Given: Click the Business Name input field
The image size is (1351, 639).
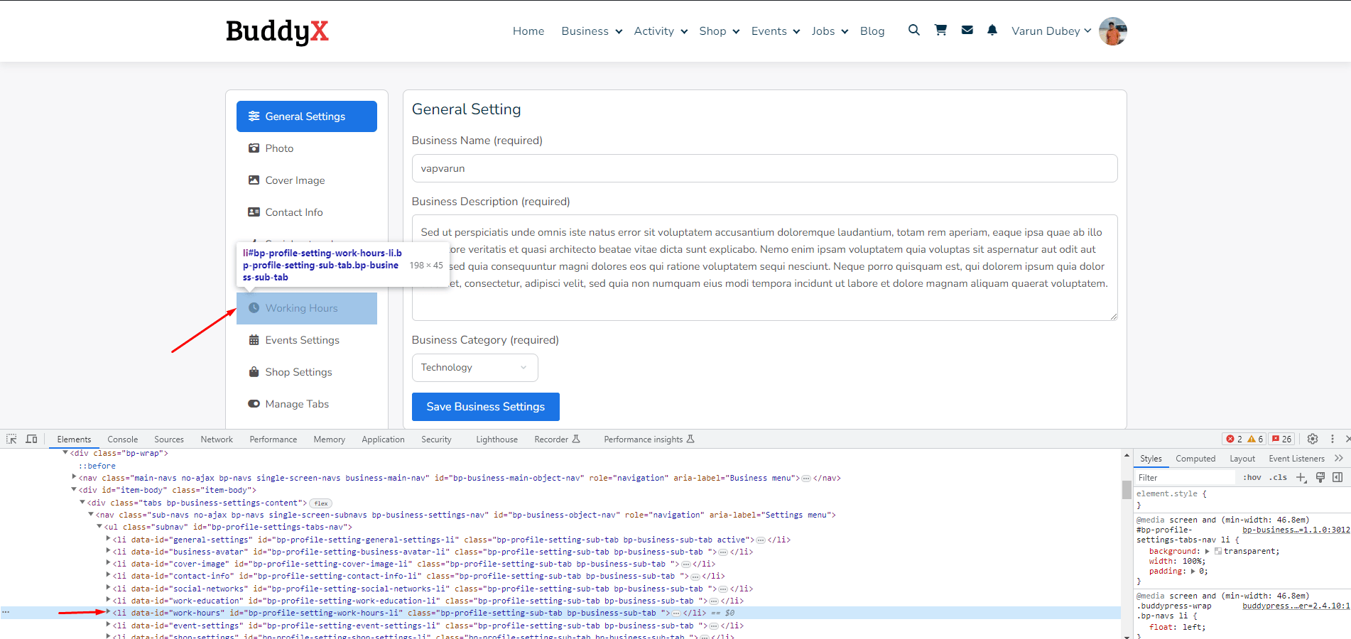Looking at the screenshot, I should point(764,169).
